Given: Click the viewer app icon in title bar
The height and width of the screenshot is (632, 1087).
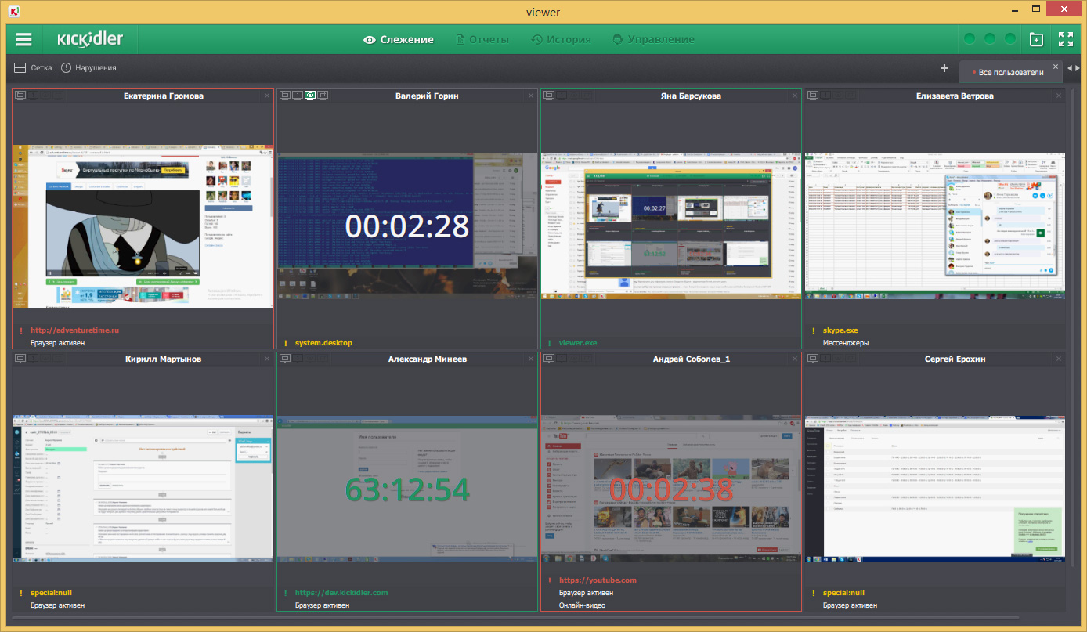Looking at the screenshot, I should pos(16,10).
